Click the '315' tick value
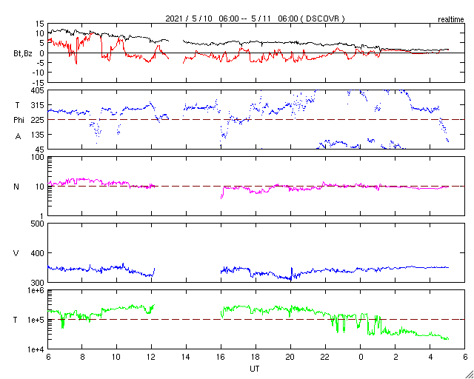Image resolution: width=474 pixels, height=379 pixels. pos(38,105)
